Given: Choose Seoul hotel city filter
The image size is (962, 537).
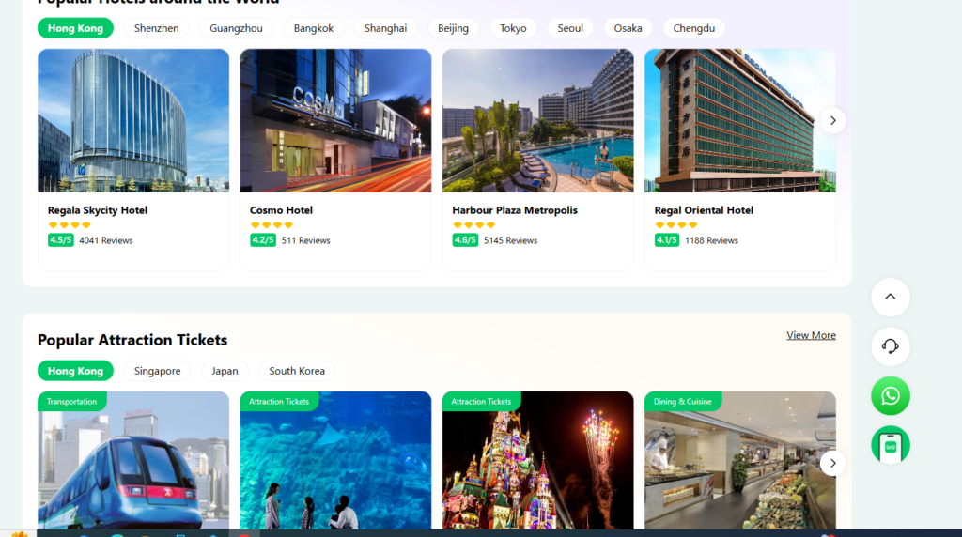Looking at the screenshot, I should pyautogui.click(x=570, y=28).
